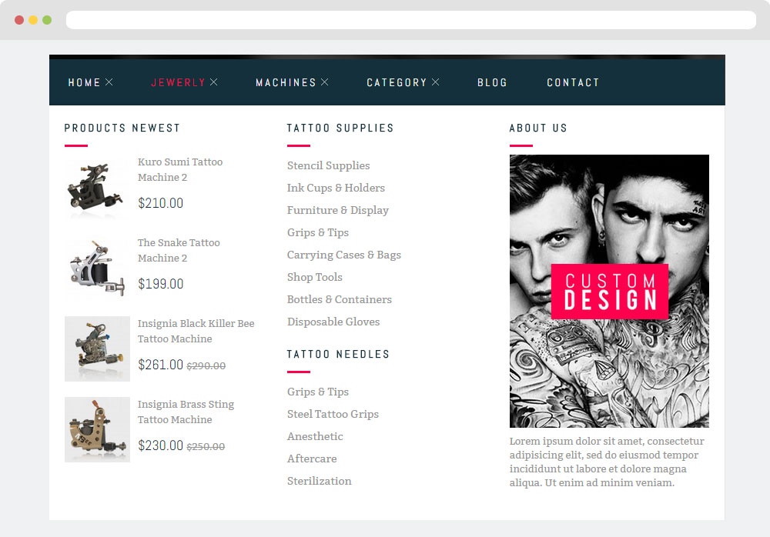
Task: Open the Stencil Supplies link
Action: point(328,165)
